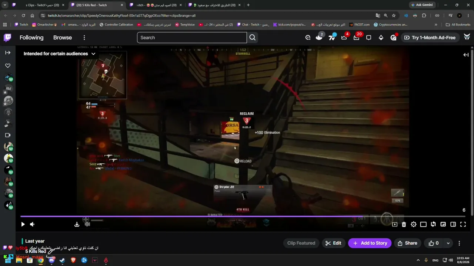Switch to the 'الطريق للاحتراف مع سعود' tab

(215, 5)
